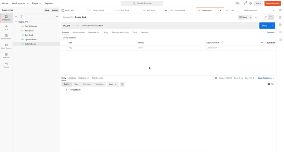Toggle the wrap lines icon in the response
Viewport: 284px width, 152px height.
click(122, 84)
